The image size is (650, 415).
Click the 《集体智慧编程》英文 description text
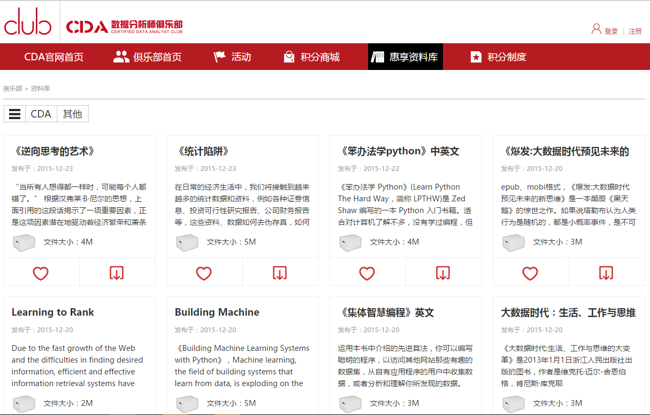tap(405, 366)
